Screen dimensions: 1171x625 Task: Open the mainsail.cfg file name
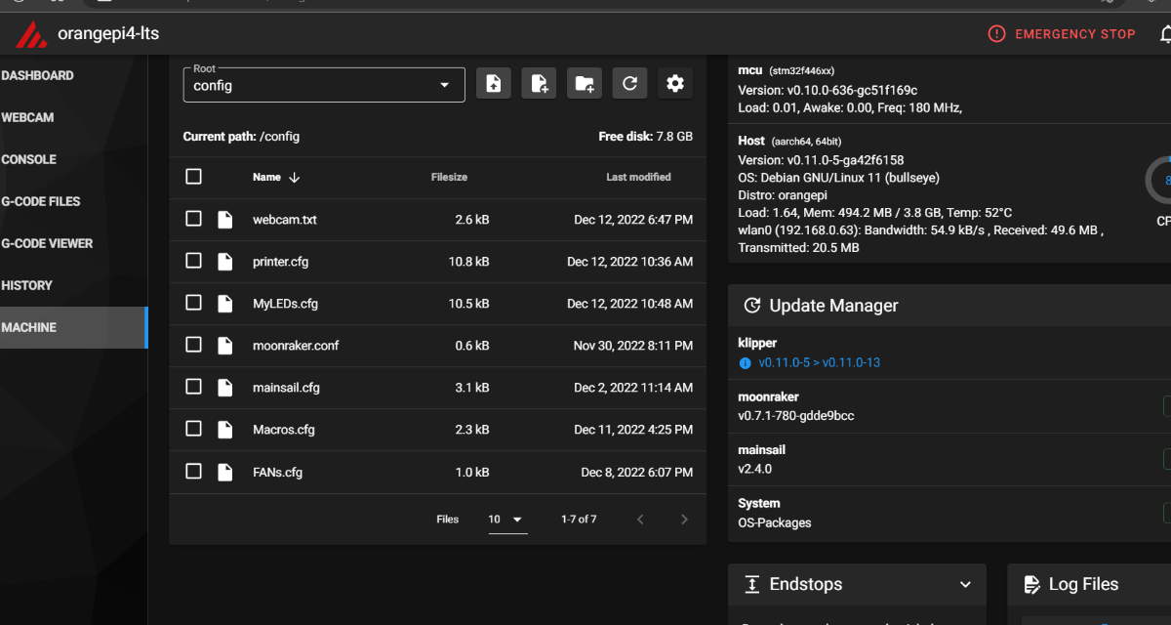coord(286,388)
